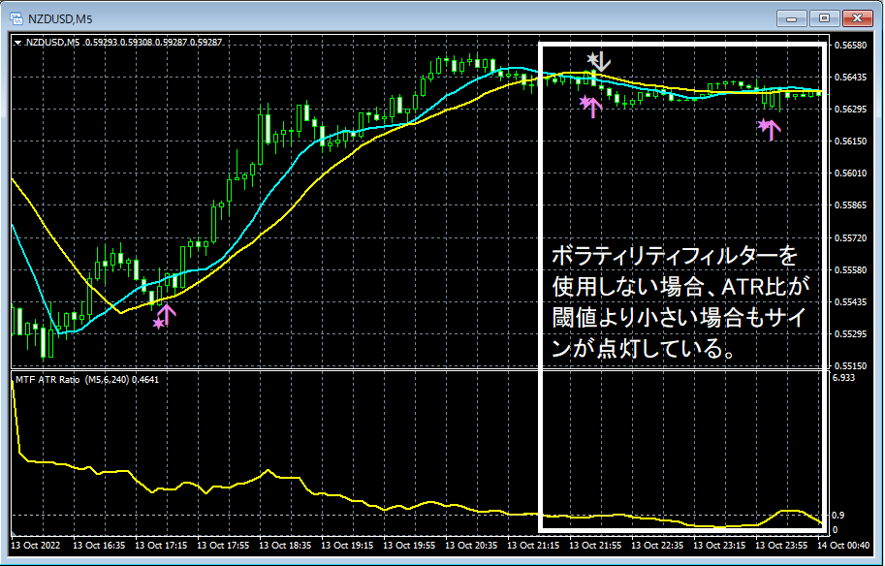
Task: Click price level 0.56010 on the axis
Action: [x=850, y=173]
